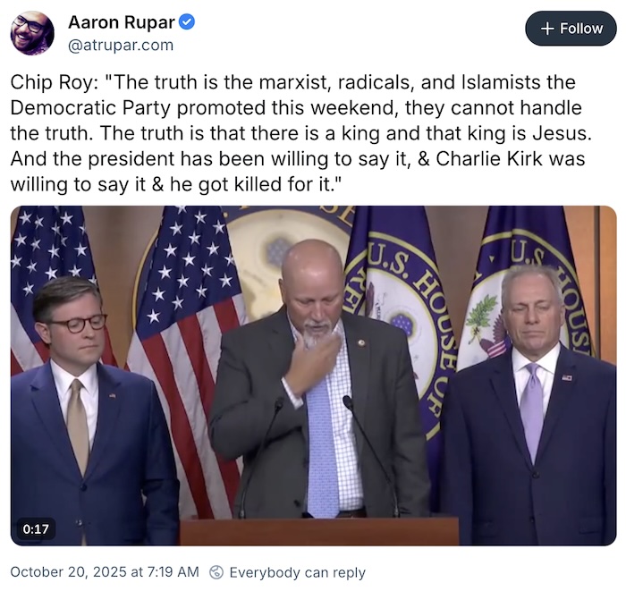
Task: Click the blue verified badge
Action: (187, 22)
